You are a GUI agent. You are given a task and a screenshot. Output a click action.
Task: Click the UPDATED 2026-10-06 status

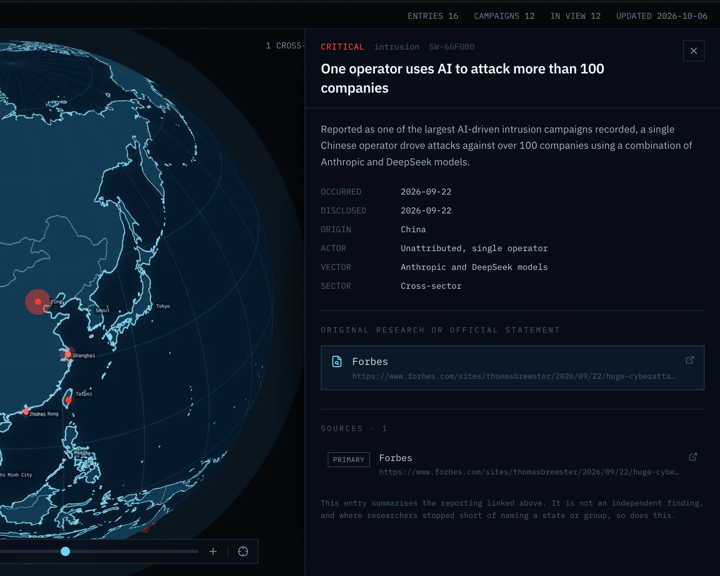click(x=662, y=16)
